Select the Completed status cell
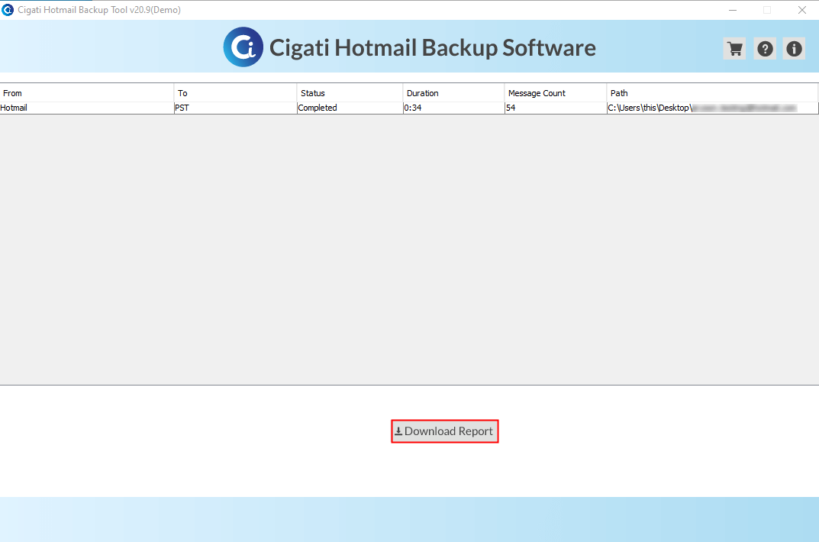Screen dimensions: 819x542 pyautogui.click(x=350, y=108)
